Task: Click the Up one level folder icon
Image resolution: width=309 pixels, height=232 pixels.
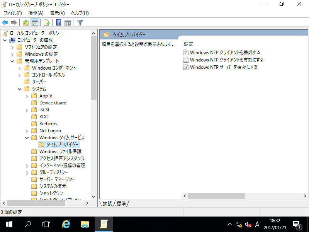Action: click(x=25, y=22)
